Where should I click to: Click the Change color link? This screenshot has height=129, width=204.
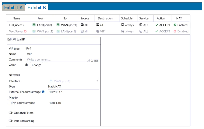pos(36,65)
